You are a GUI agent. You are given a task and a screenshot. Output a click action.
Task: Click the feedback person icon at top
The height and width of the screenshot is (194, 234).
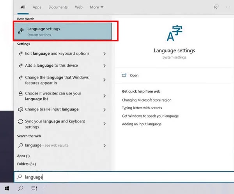tap(216, 7)
